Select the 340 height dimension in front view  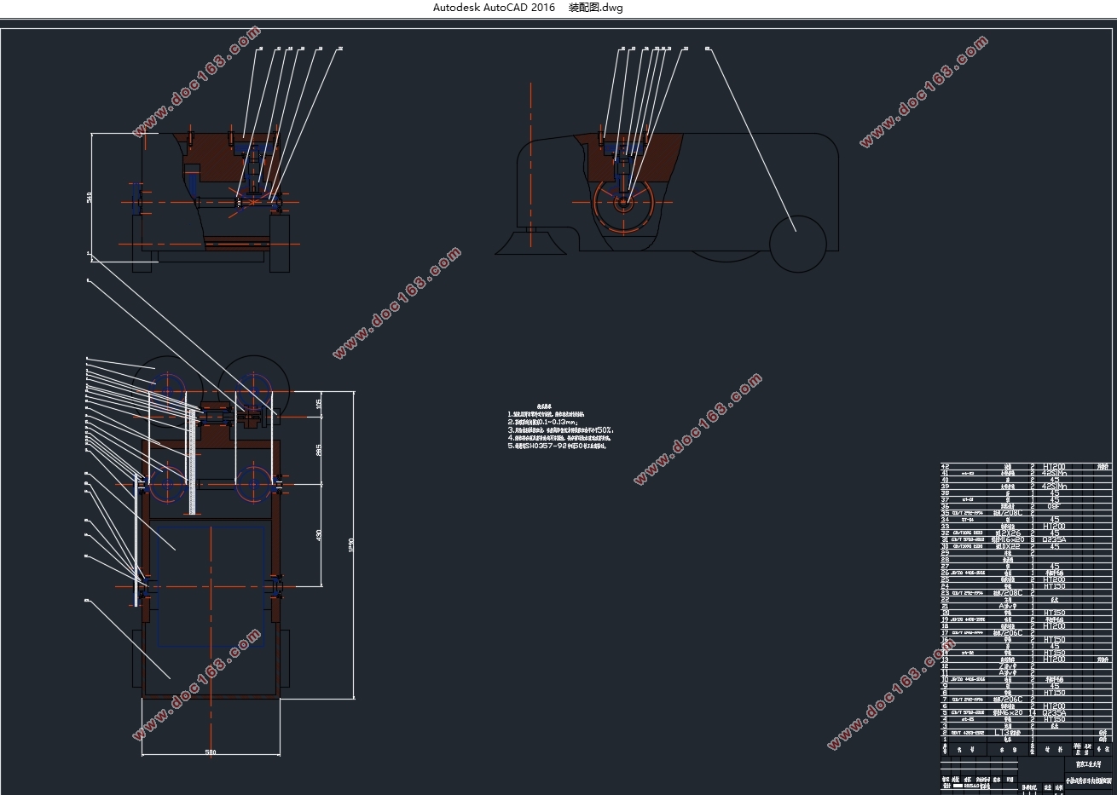[x=90, y=197]
